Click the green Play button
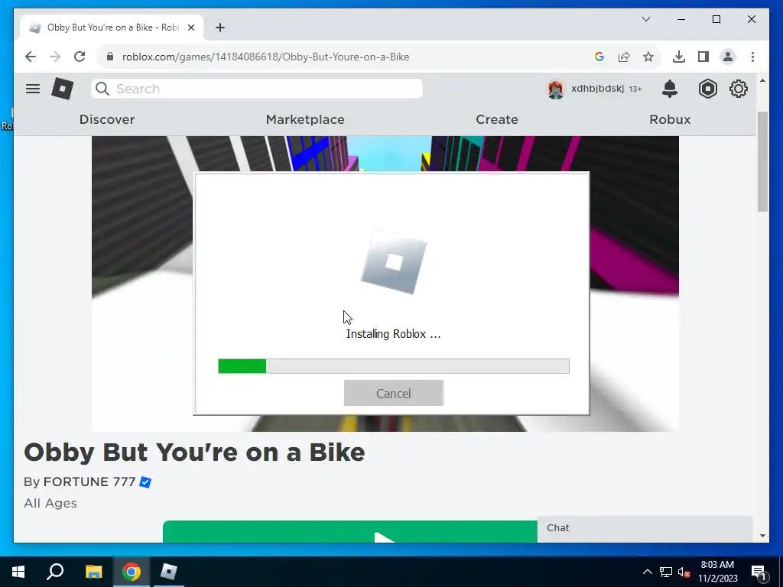The height and width of the screenshot is (587, 783). point(349,532)
